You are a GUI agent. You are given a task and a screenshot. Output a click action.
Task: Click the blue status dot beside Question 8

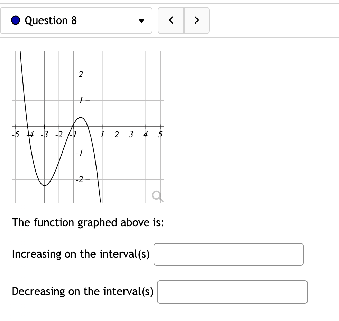[x=16, y=20]
